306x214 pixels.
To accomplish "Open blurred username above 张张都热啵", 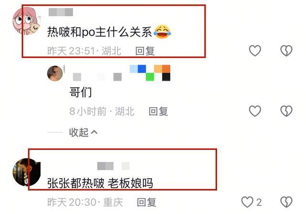I will pyautogui.click(x=113, y=166).
